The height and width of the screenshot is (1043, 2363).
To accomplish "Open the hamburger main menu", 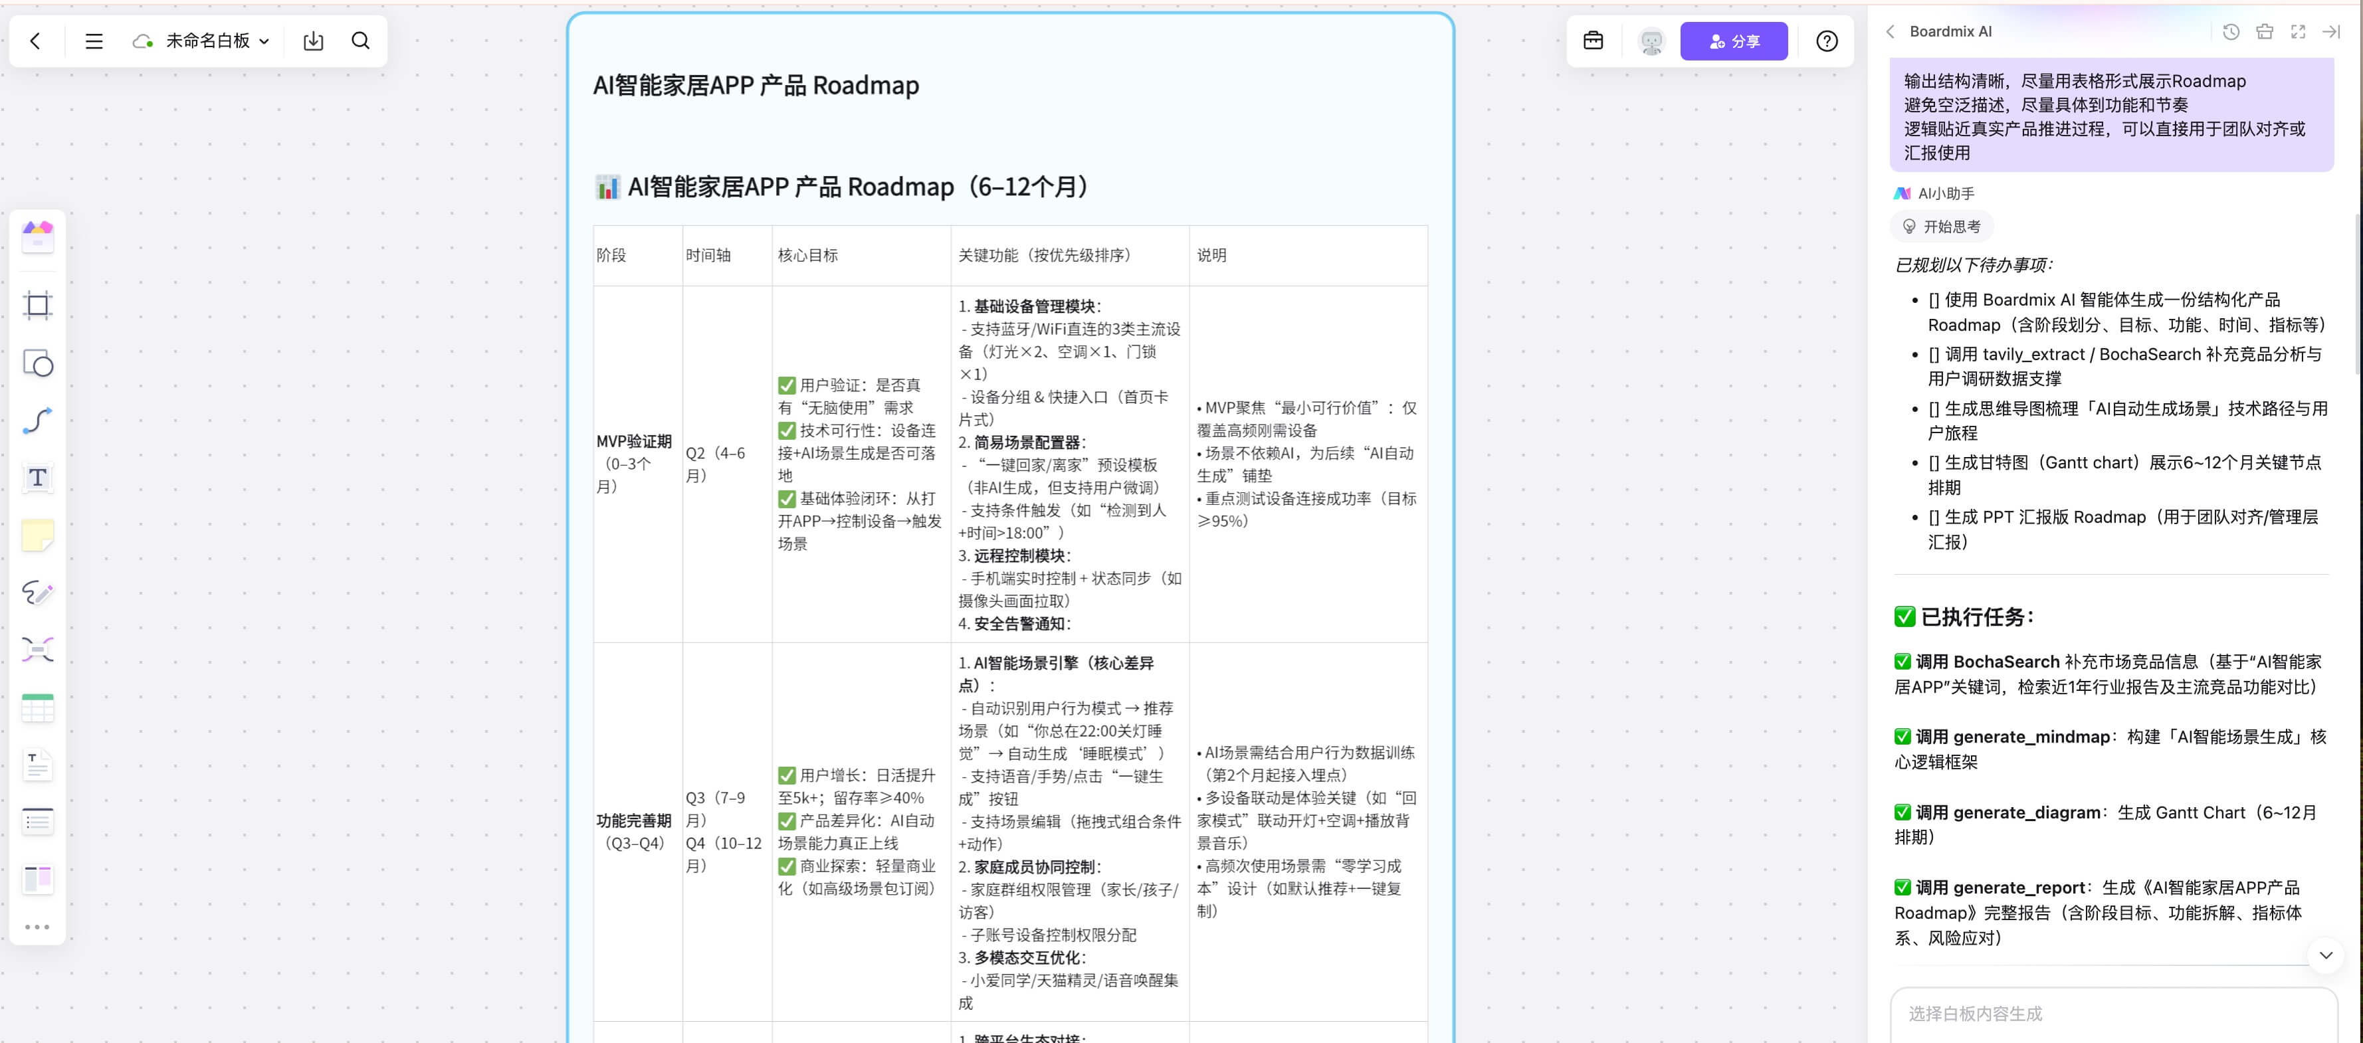I will [x=94, y=41].
